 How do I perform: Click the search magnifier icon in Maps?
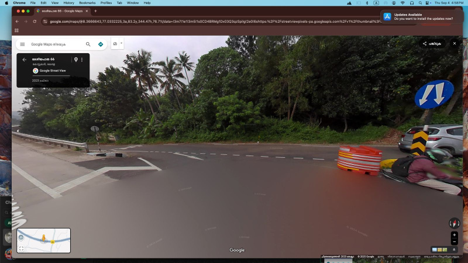click(88, 44)
